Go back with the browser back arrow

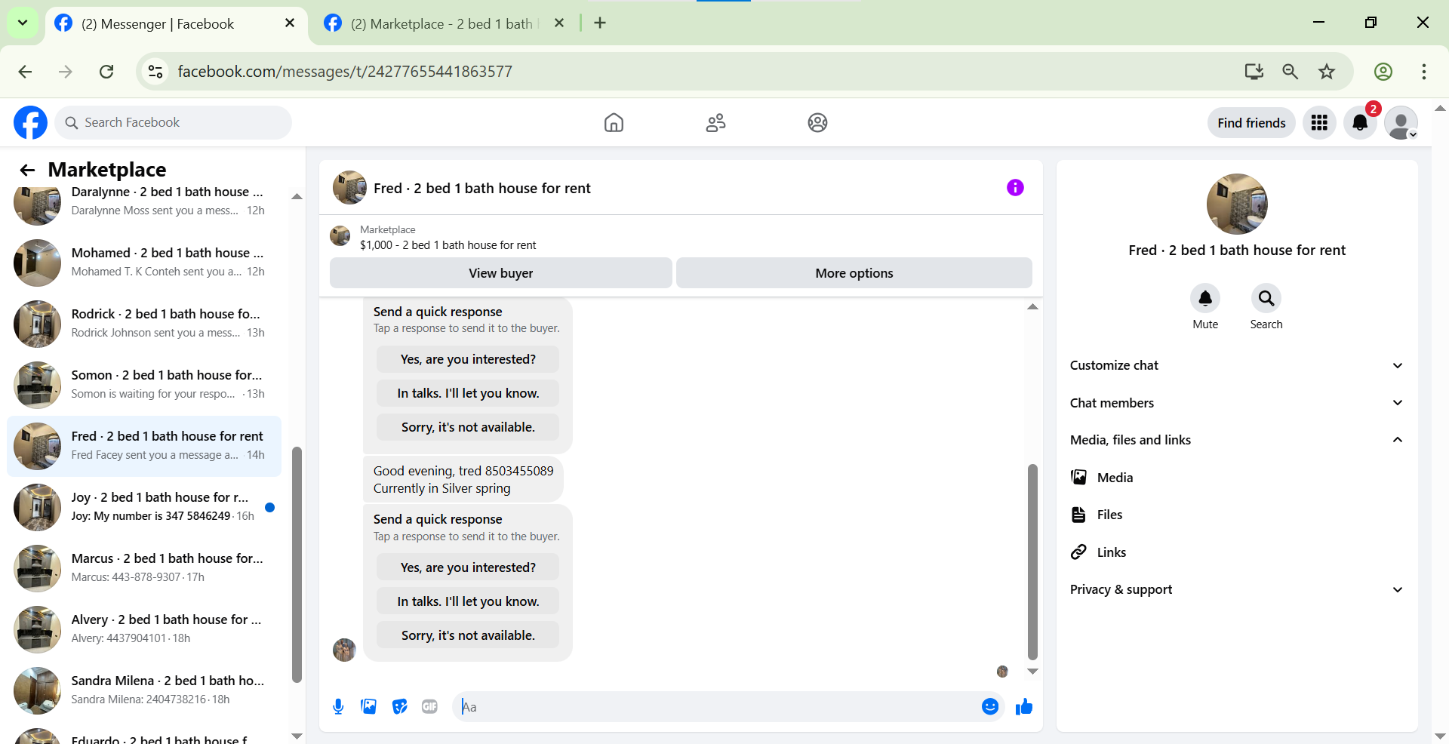[x=25, y=72]
